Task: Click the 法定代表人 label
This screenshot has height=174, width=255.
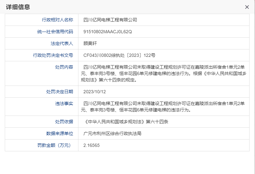Action: [x=62, y=43]
